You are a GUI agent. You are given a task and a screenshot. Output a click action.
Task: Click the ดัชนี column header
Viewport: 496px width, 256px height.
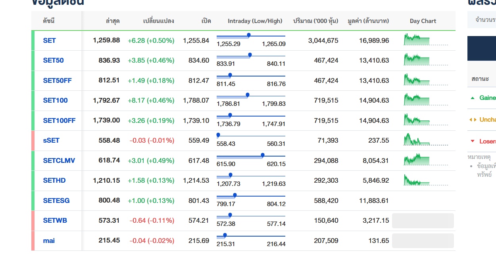[x=48, y=21]
